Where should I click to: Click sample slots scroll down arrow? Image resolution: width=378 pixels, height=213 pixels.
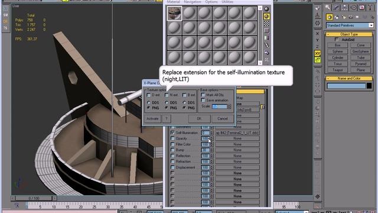260,63
